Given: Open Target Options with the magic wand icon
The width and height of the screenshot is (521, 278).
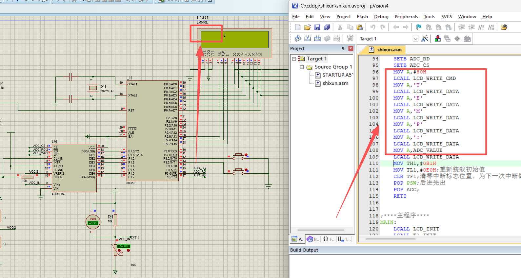Looking at the screenshot, I should [x=425, y=39].
